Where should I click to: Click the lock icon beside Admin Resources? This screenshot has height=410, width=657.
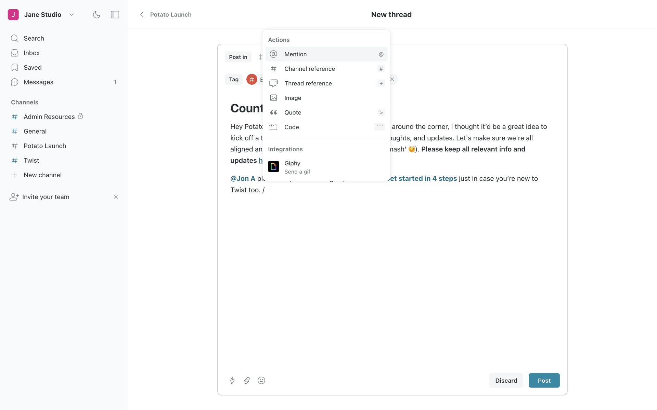click(80, 116)
